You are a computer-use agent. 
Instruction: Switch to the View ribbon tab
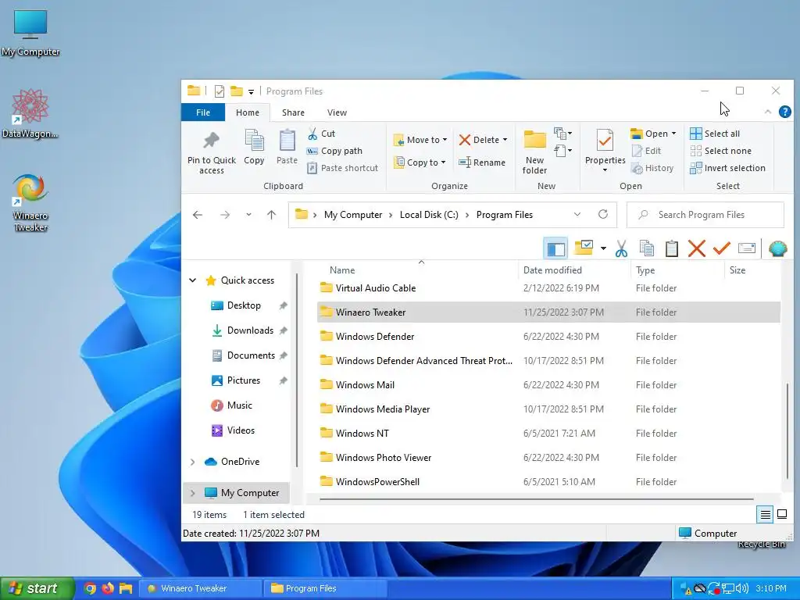coord(337,112)
